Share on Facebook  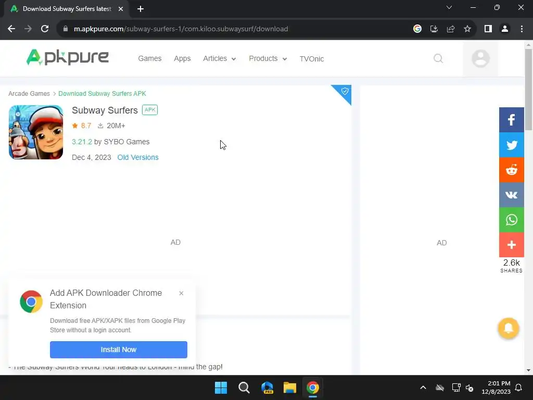point(511,120)
